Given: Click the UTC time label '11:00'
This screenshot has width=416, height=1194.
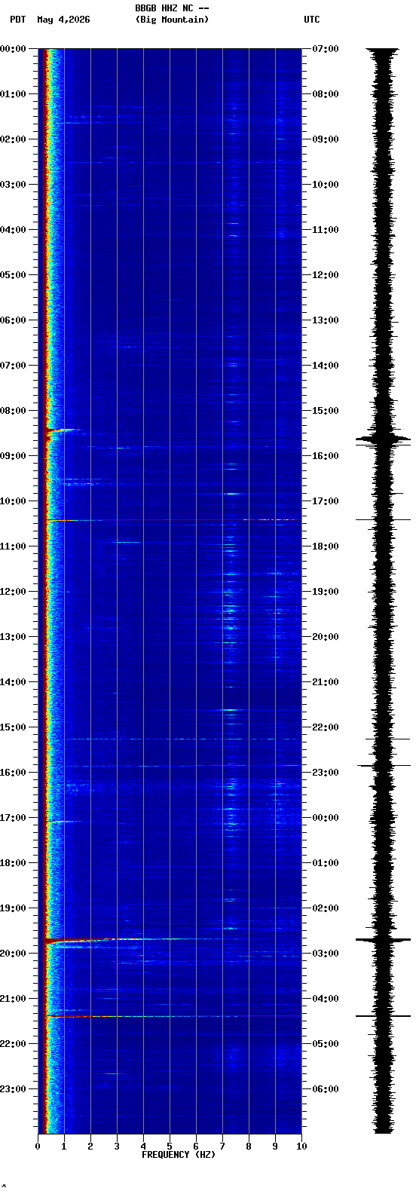Looking at the screenshot, I should click(x=326, y=230).
